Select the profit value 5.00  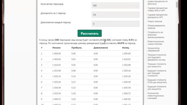point(73,53)
